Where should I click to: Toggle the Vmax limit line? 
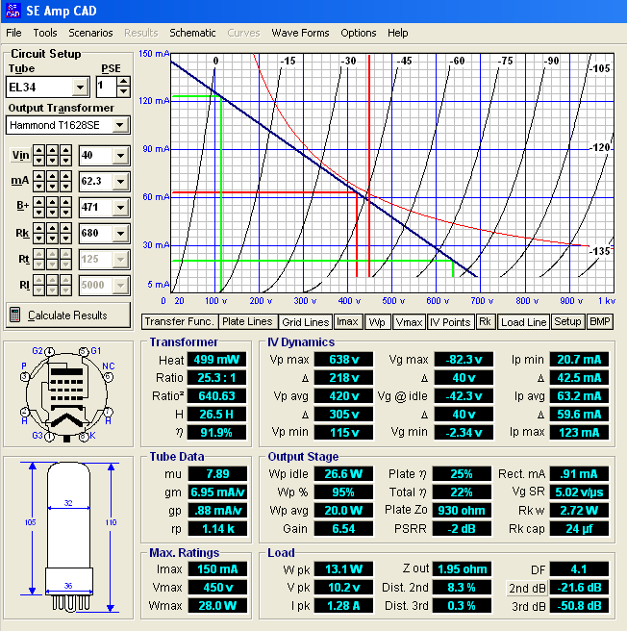409,322
